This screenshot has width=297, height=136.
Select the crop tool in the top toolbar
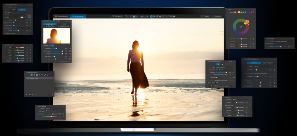click(154, 17)
